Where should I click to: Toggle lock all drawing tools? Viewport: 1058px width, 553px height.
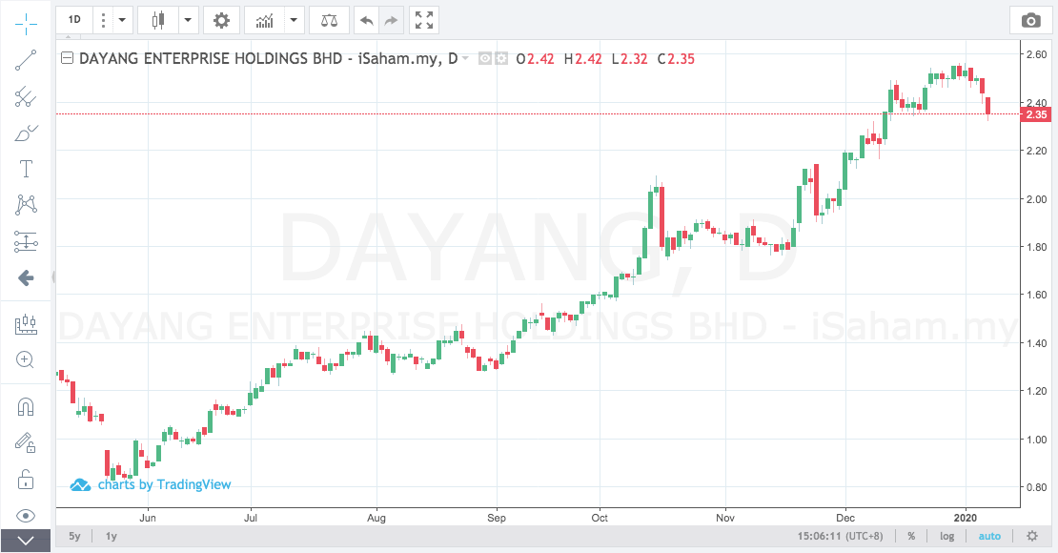(26, 480)
